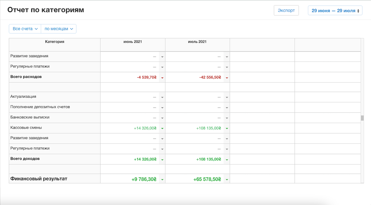
Task: Click the июнь 2021 column header
Action: pos(133,42)
